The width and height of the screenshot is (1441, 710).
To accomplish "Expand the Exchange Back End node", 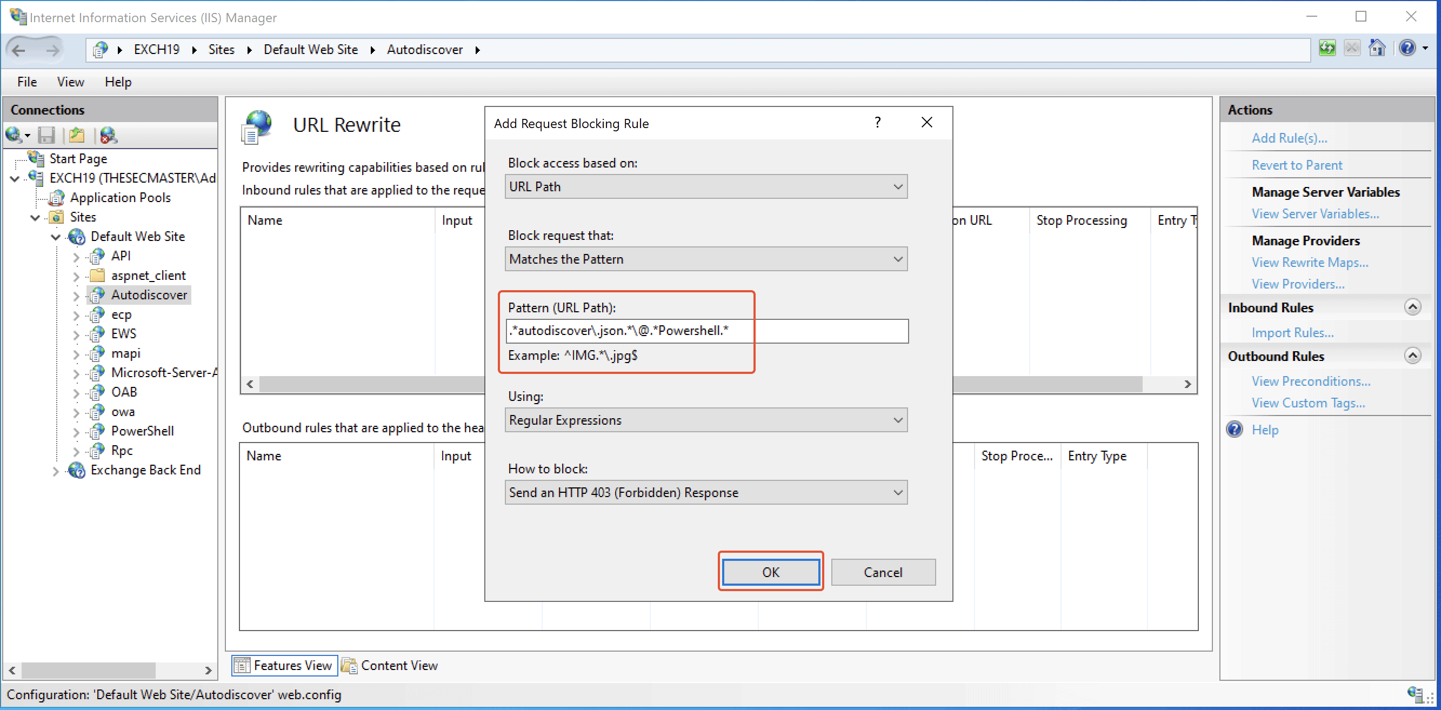I will (55, 471).
